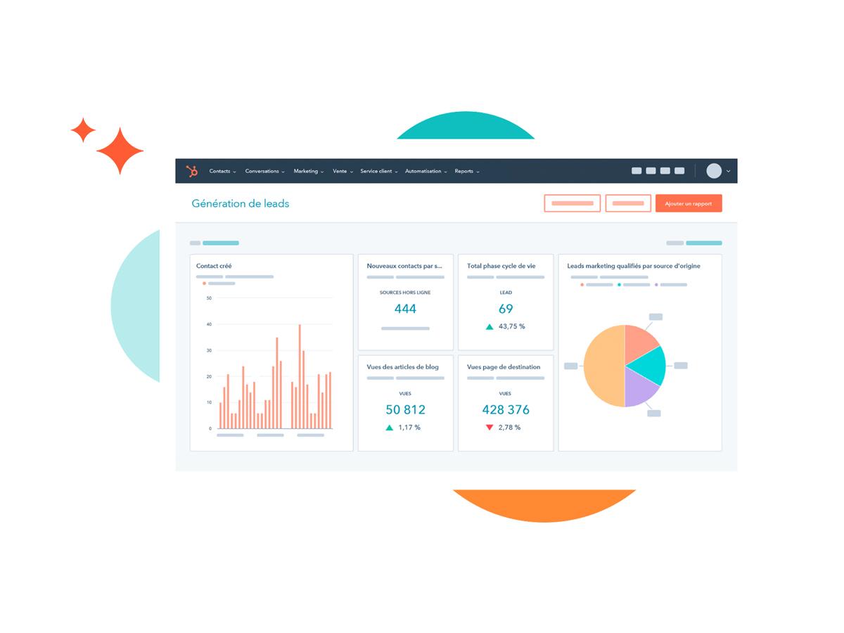Open Vues des articles de blog report
This screenshot has height=633, width=844.
[402, 366]
